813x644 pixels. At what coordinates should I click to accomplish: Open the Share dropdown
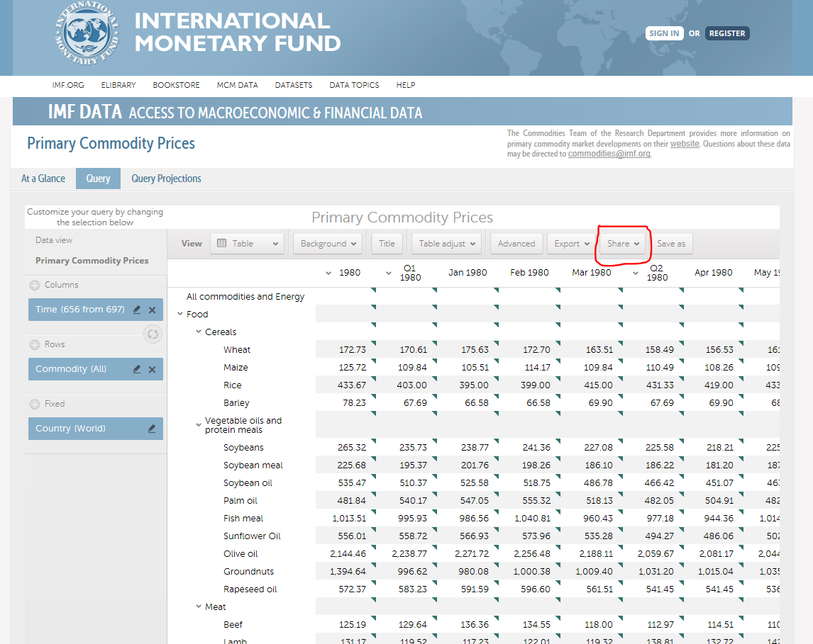pos(623,244)
